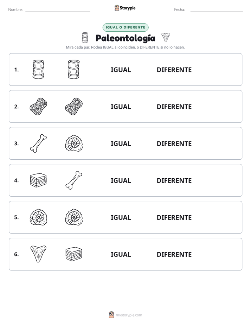Click the first ammonite in row 5
This screenshot has height=325, width=251.
(38, 217)
